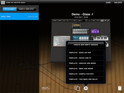This screenshot has height=93, width=124.
Task: Open the Our Apps page
Action: click(118, 3)
